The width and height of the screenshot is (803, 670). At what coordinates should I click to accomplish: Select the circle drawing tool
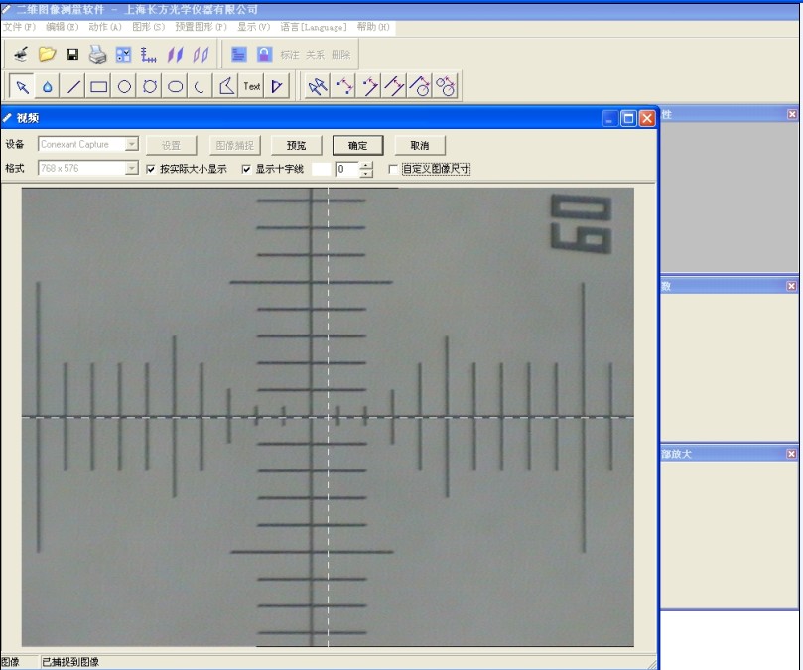click(x=125, y=87)
